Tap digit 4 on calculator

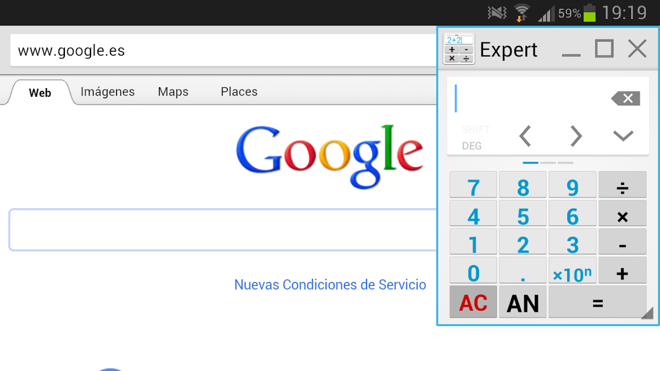click(x=473, y=214)
